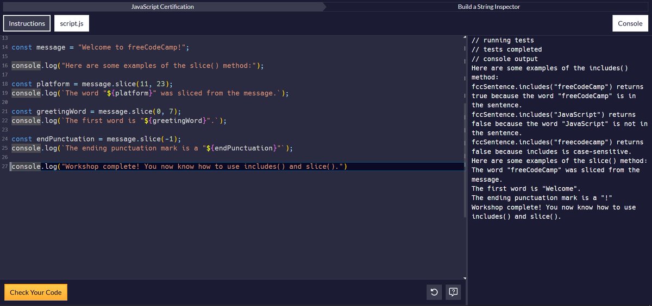Click line 27 Workshop complete console.log
The image size is (652, 306).
click(179, 167)
